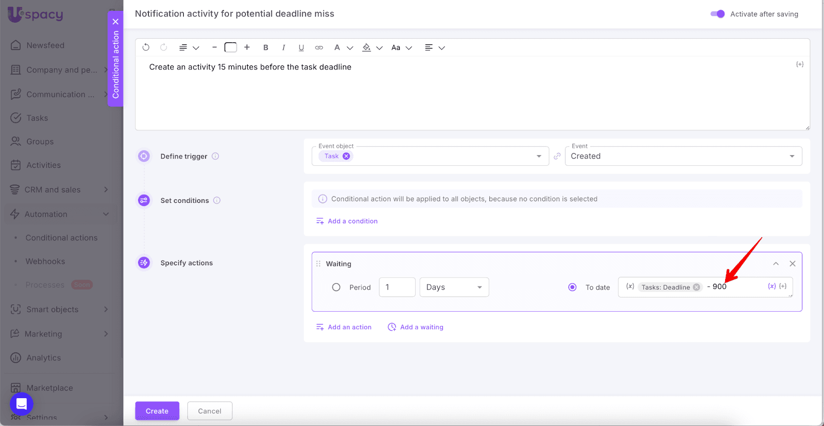This screenshot has width=824, height=426.
Task: Open the Event dropdown showing Created
Action: (683, 156)
